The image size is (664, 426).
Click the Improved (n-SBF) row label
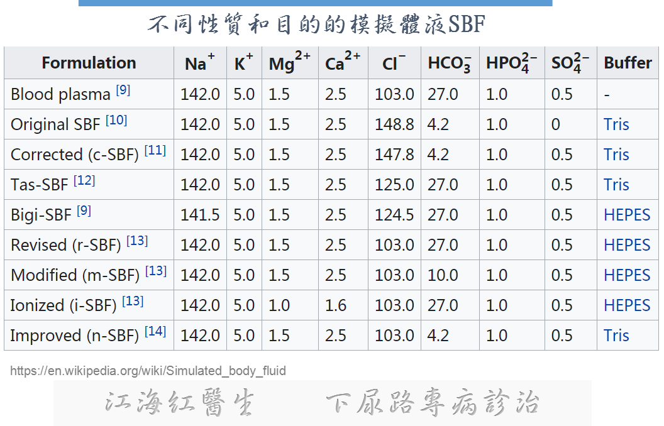pos(75,336)
